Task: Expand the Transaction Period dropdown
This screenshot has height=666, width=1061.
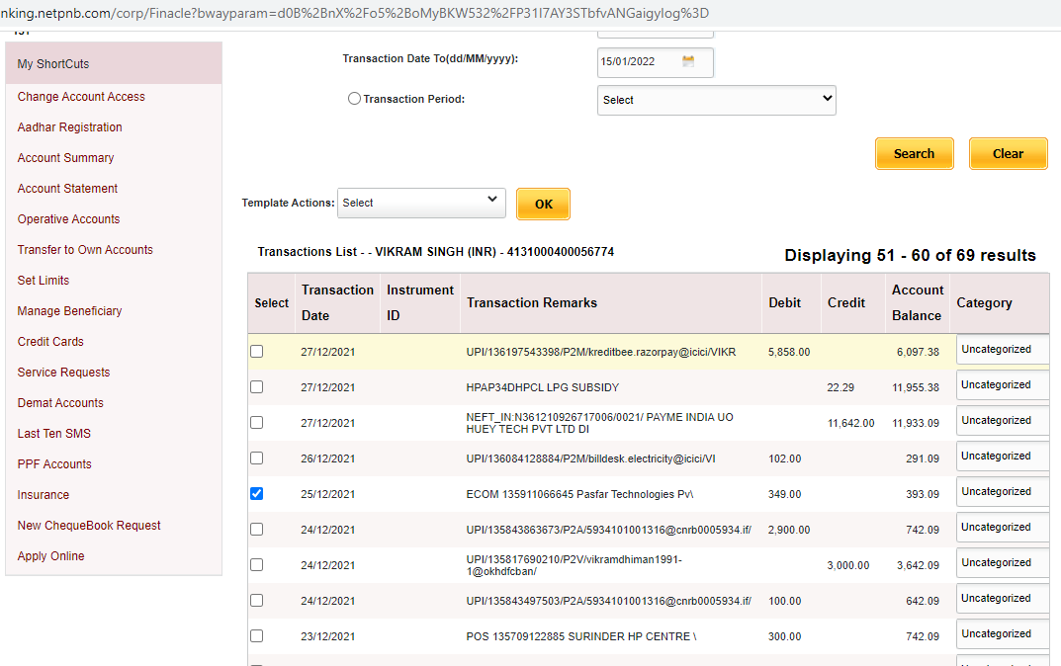Action: click(716, 100)
